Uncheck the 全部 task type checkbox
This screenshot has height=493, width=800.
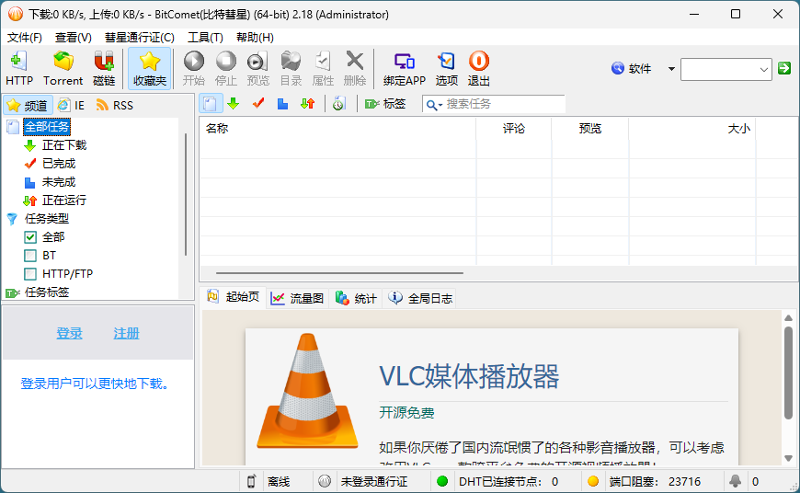30,237
